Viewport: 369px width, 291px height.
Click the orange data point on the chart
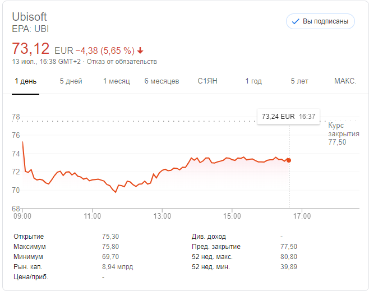[289, 160]
